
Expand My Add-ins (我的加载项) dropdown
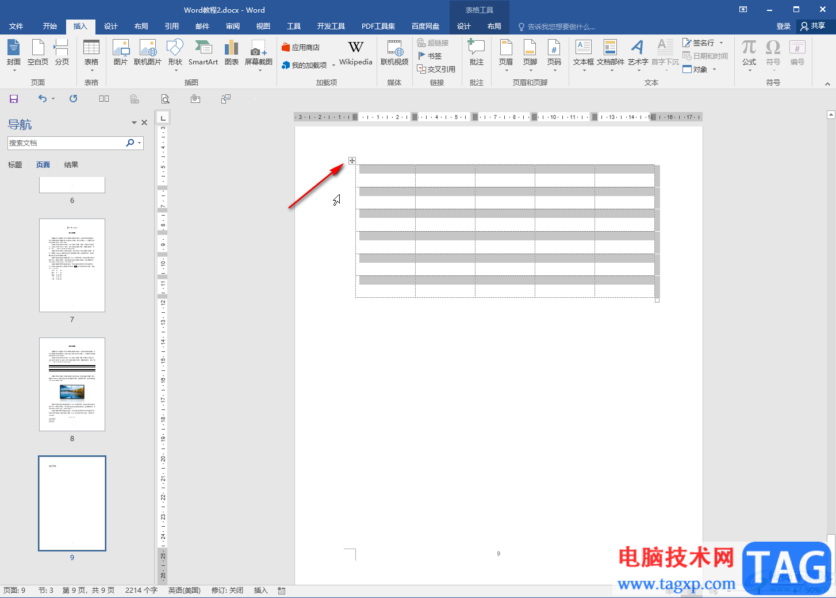click(333, 66)
